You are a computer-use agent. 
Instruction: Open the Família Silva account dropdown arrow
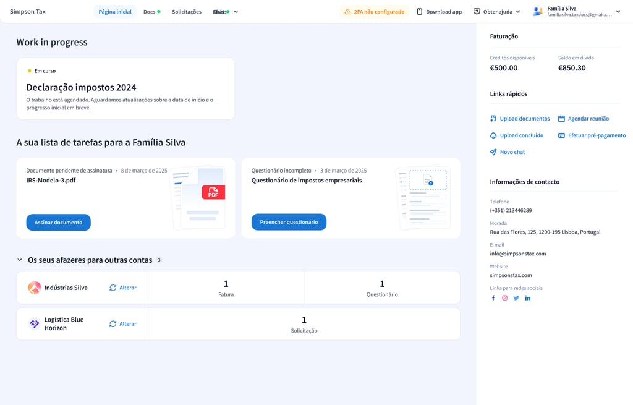618,12
